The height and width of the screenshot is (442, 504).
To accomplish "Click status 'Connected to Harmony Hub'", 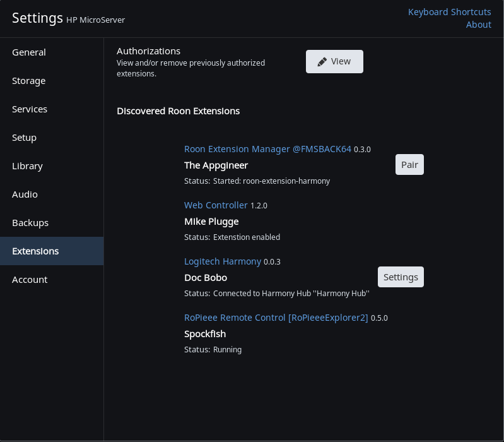I will 291,294.
